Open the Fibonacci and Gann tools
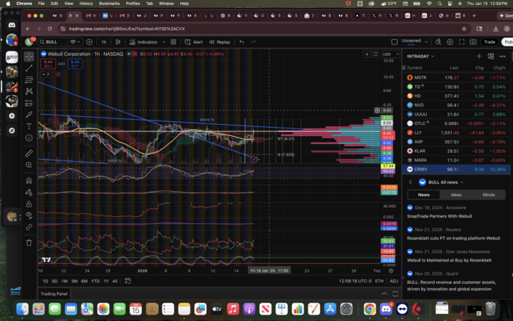Viewport: 513px width, 321px height. (x=28, y=80)
